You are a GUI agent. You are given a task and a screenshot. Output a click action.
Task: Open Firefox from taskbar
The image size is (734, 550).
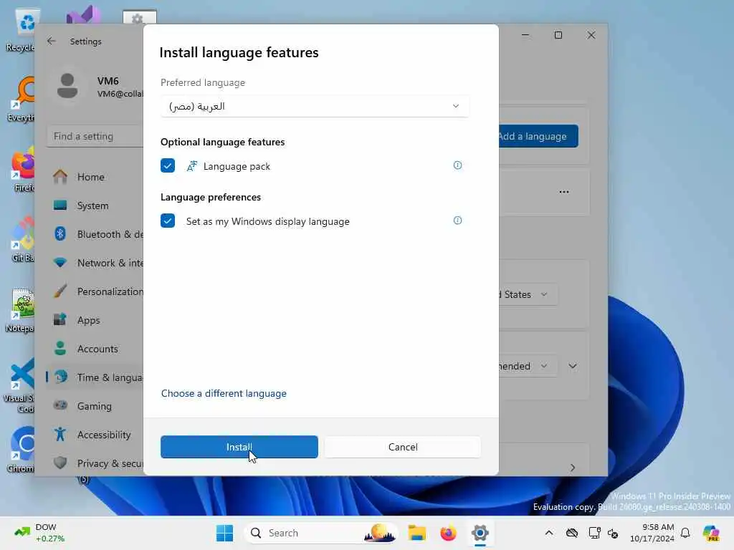pyautogui.click(x=449, y=533)
